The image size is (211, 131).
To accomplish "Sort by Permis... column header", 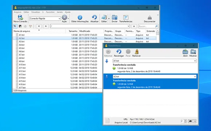I will [x=130, y=31].
